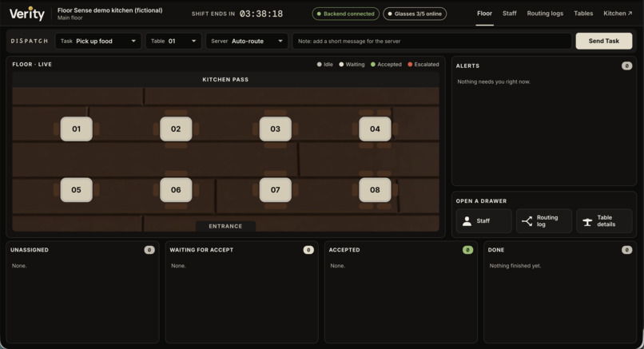
Task: Click 'Nothing needs you right now.' text
Action: coord(494,81)
